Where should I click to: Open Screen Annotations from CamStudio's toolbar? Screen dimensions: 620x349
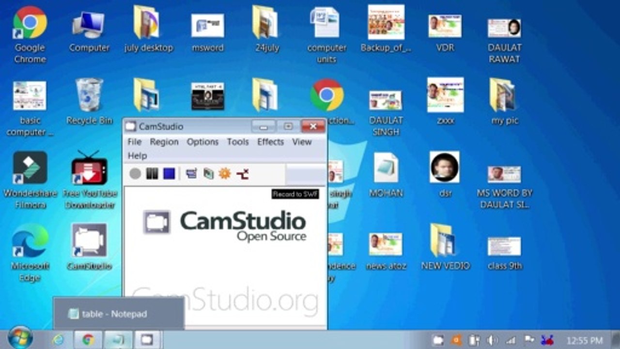pyautogui.click(x=208, y=174)
